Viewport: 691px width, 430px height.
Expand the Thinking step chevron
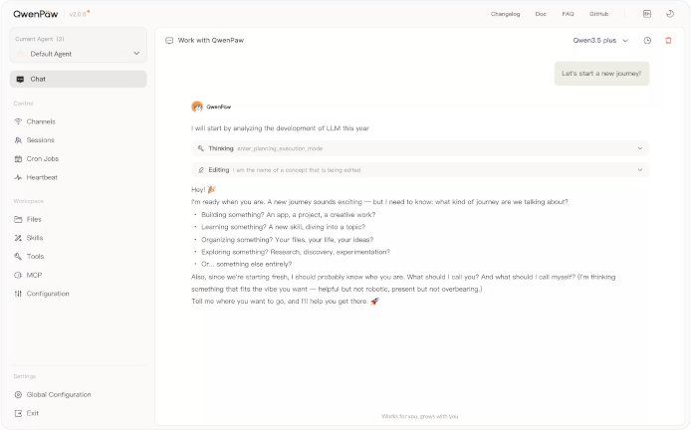(x=640, y=148)
